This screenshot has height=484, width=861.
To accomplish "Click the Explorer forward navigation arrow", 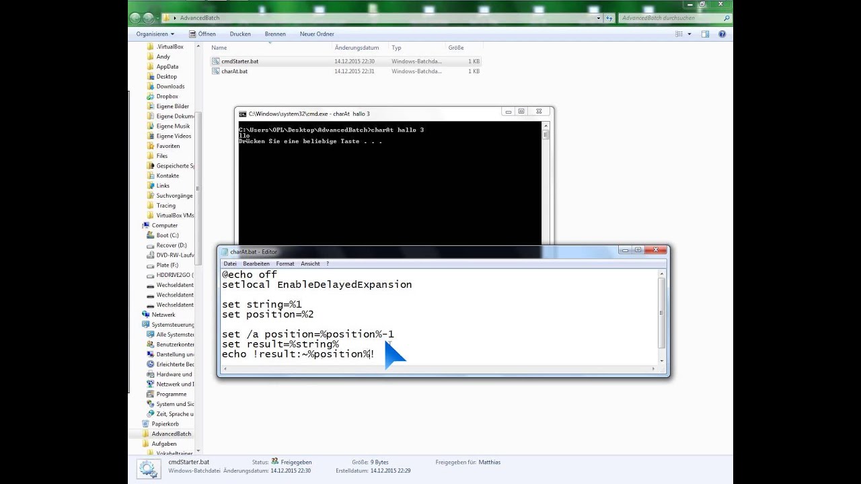I will click(x=150, y=18).
